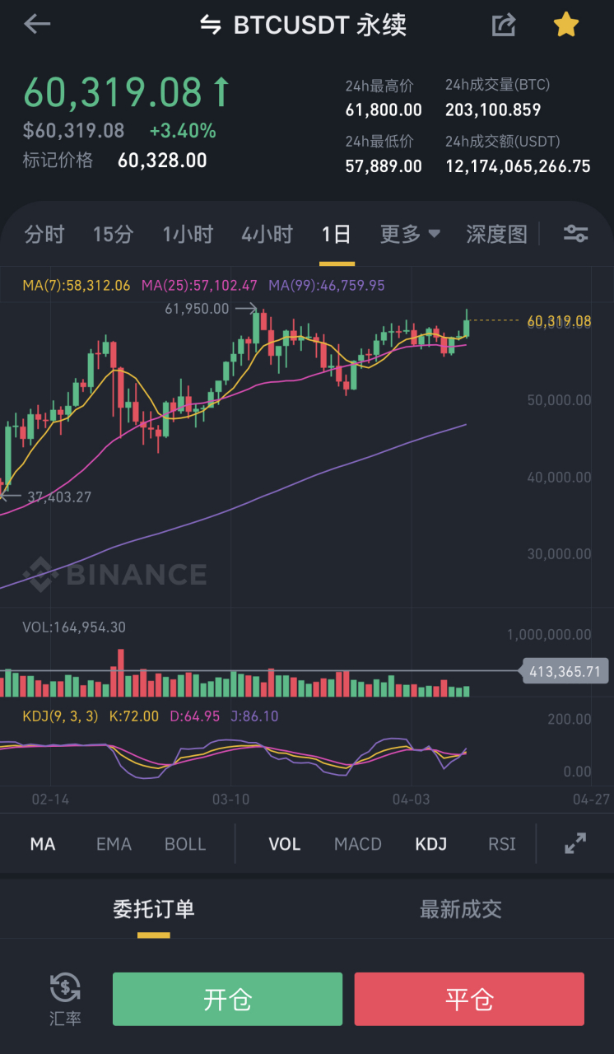Tap the 24h最低价 value 57,889.00
This screenshot has height=1054, width=614.
tap(384, 166)
